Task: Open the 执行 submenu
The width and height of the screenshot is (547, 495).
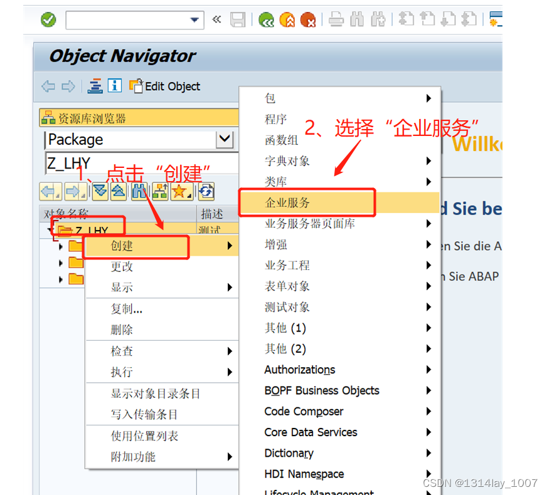Action: point(162,372)
